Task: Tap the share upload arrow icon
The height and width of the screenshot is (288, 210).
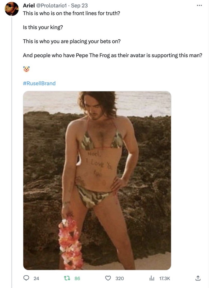Action: [198, 278]
